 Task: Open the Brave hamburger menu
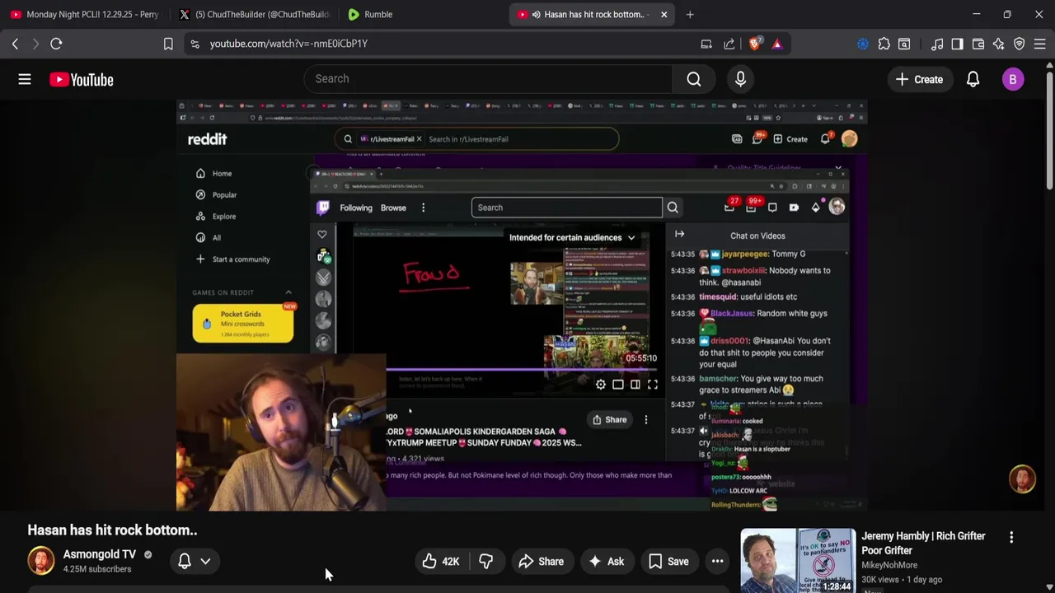tap(1040, 44)
